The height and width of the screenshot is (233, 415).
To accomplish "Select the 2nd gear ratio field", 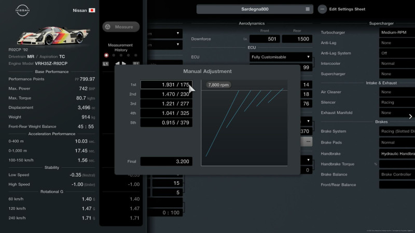I will [166, 94].
